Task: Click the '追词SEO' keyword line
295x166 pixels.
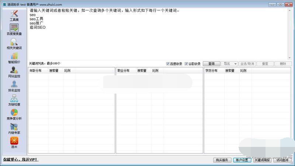Action: [38, 27]
